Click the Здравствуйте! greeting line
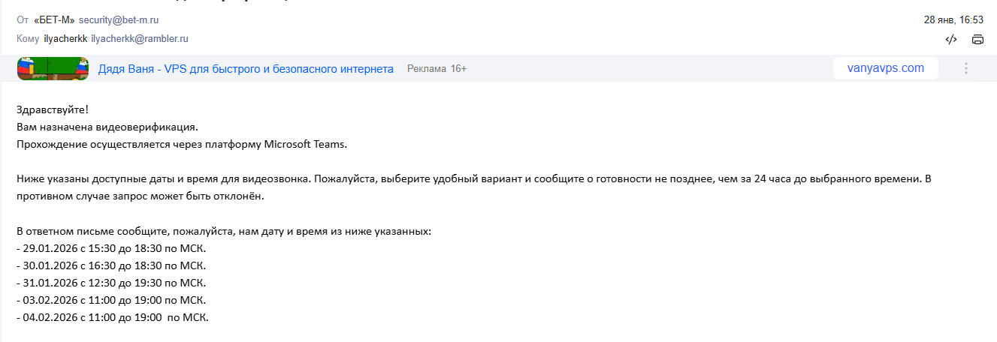Screen dimensions: 997x342 [x=52, y=111]
